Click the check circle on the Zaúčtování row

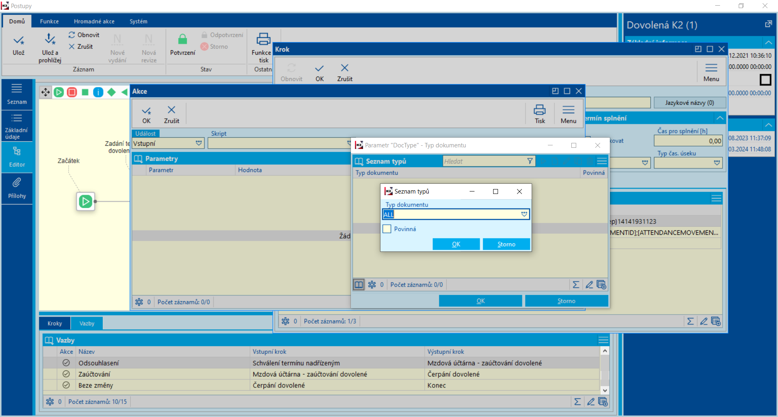pyautogui.click(x=66, y=374)
